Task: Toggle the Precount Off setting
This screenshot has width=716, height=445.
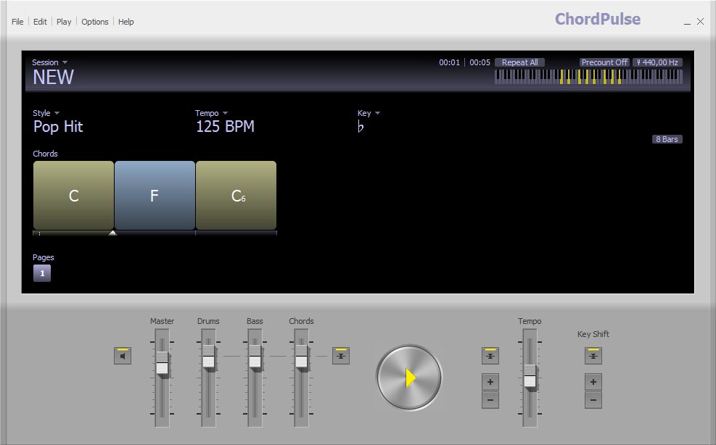Action: [x=604, y=62]
